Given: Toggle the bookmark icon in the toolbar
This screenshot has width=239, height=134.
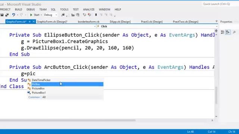Looking at the screenshot, I should click(x=96, y=15).
